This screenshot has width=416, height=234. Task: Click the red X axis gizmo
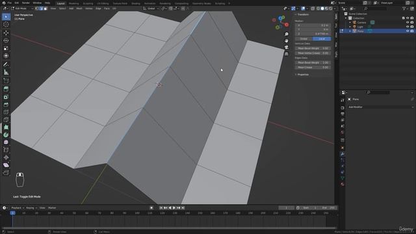287,25
